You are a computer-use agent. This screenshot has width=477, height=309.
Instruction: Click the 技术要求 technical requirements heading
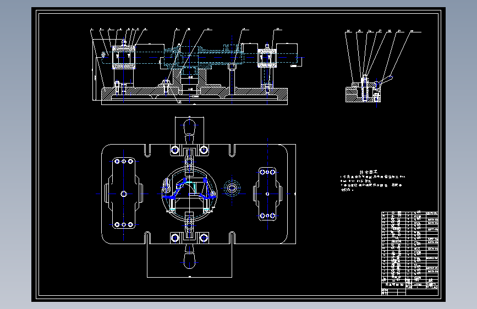coord(369,172)
